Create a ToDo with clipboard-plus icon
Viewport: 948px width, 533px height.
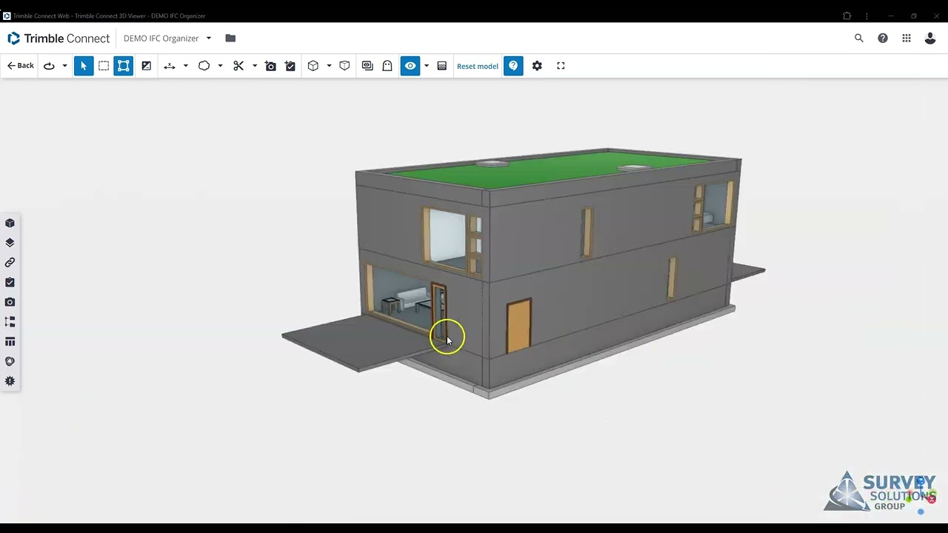290,66
